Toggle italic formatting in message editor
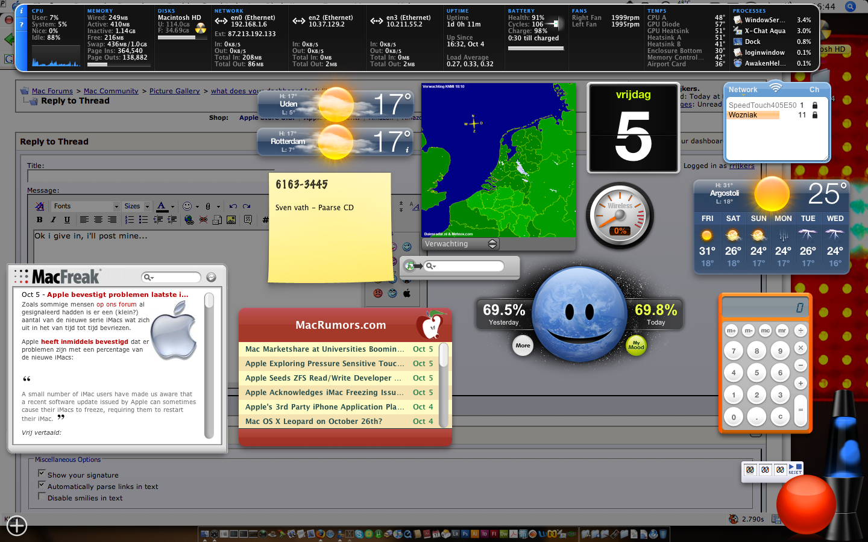The image size is (868, 542). 53,220
